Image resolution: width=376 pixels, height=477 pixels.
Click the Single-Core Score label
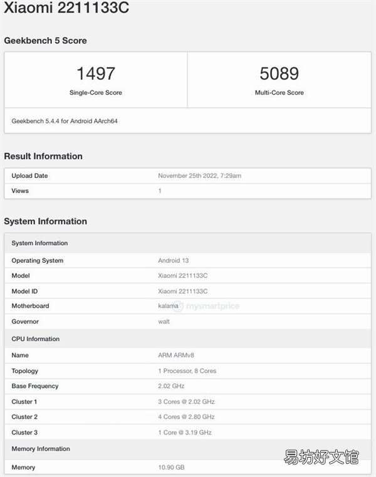(x=96, y=93)
